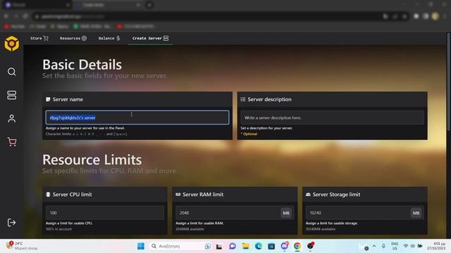The image size is (451, 253).
Task: Click the Server Storage limit label
Action: [336, 195]
